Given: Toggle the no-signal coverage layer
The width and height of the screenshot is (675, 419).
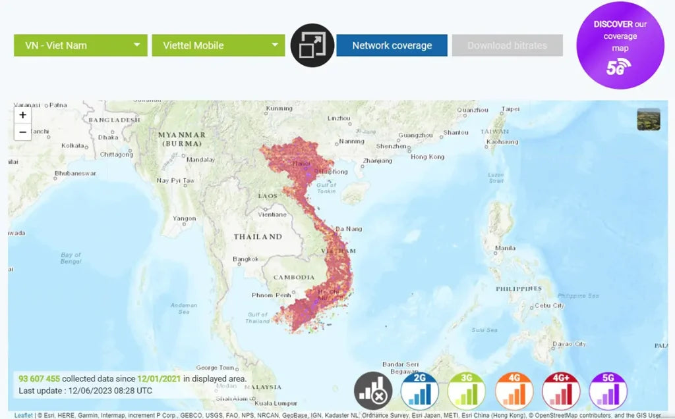Looking at the screenshot, I should [x=373, y=391].
